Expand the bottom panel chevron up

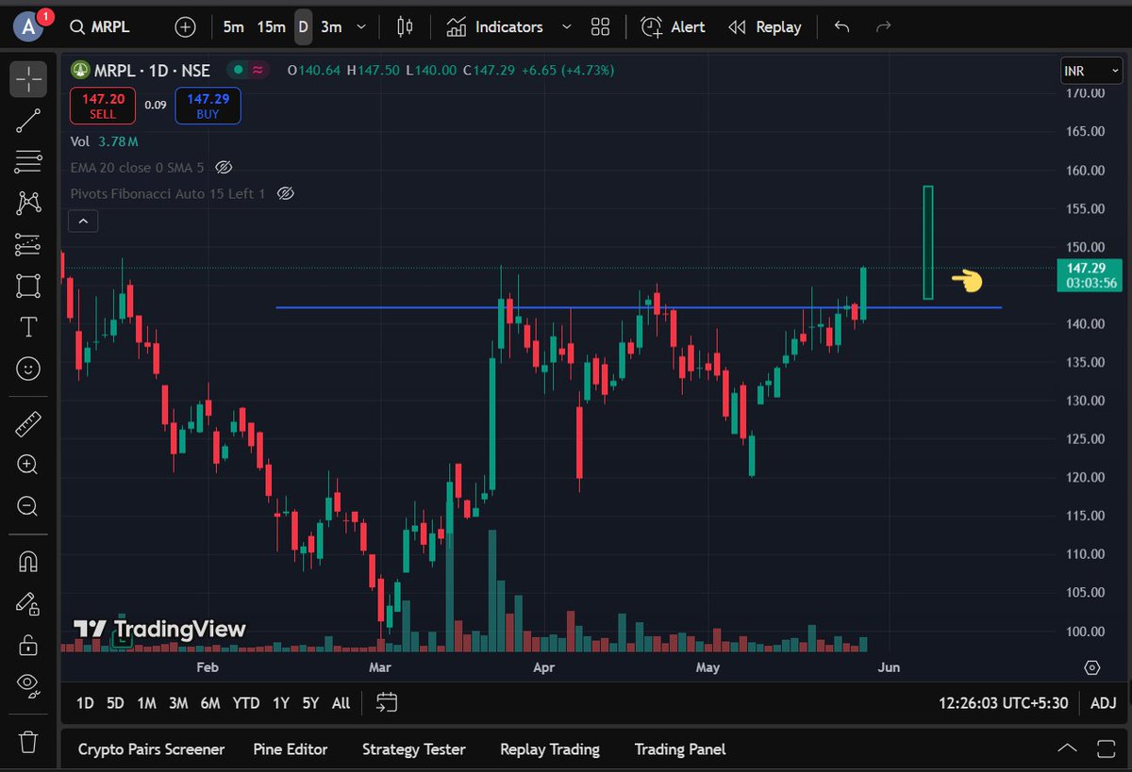[x=1067, y=749]
